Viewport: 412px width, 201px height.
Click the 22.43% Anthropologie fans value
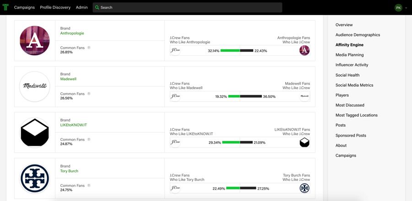tap(260, 51)
